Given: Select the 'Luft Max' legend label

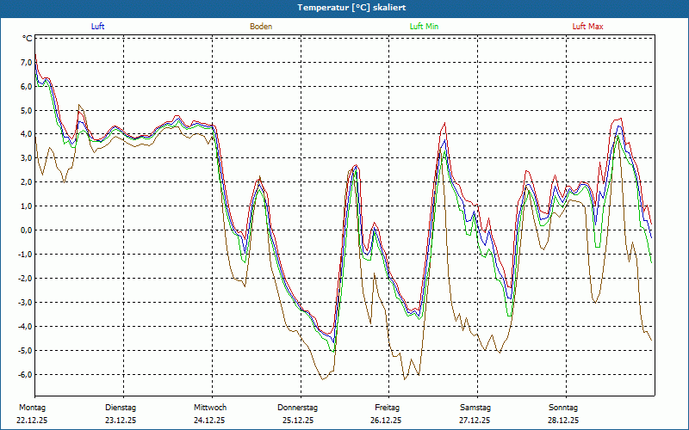Looking at the screenshot, I should point(587,27).
